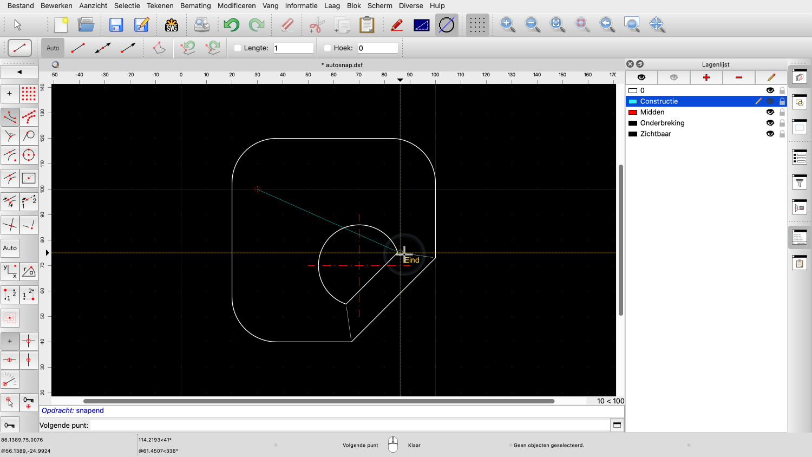Open the Modificeren menu

click(237, 5)
